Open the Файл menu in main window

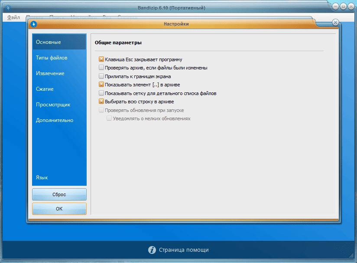point(13,17)
